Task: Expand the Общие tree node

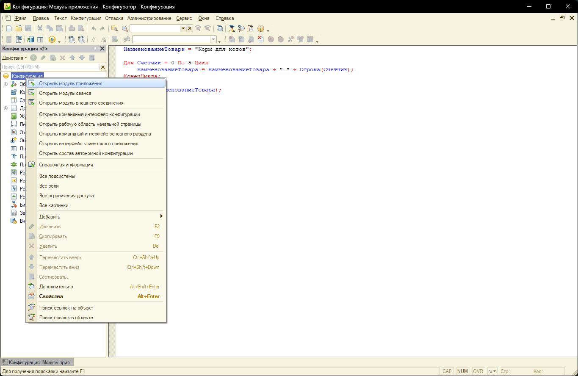Action: [x=6, y=84]
